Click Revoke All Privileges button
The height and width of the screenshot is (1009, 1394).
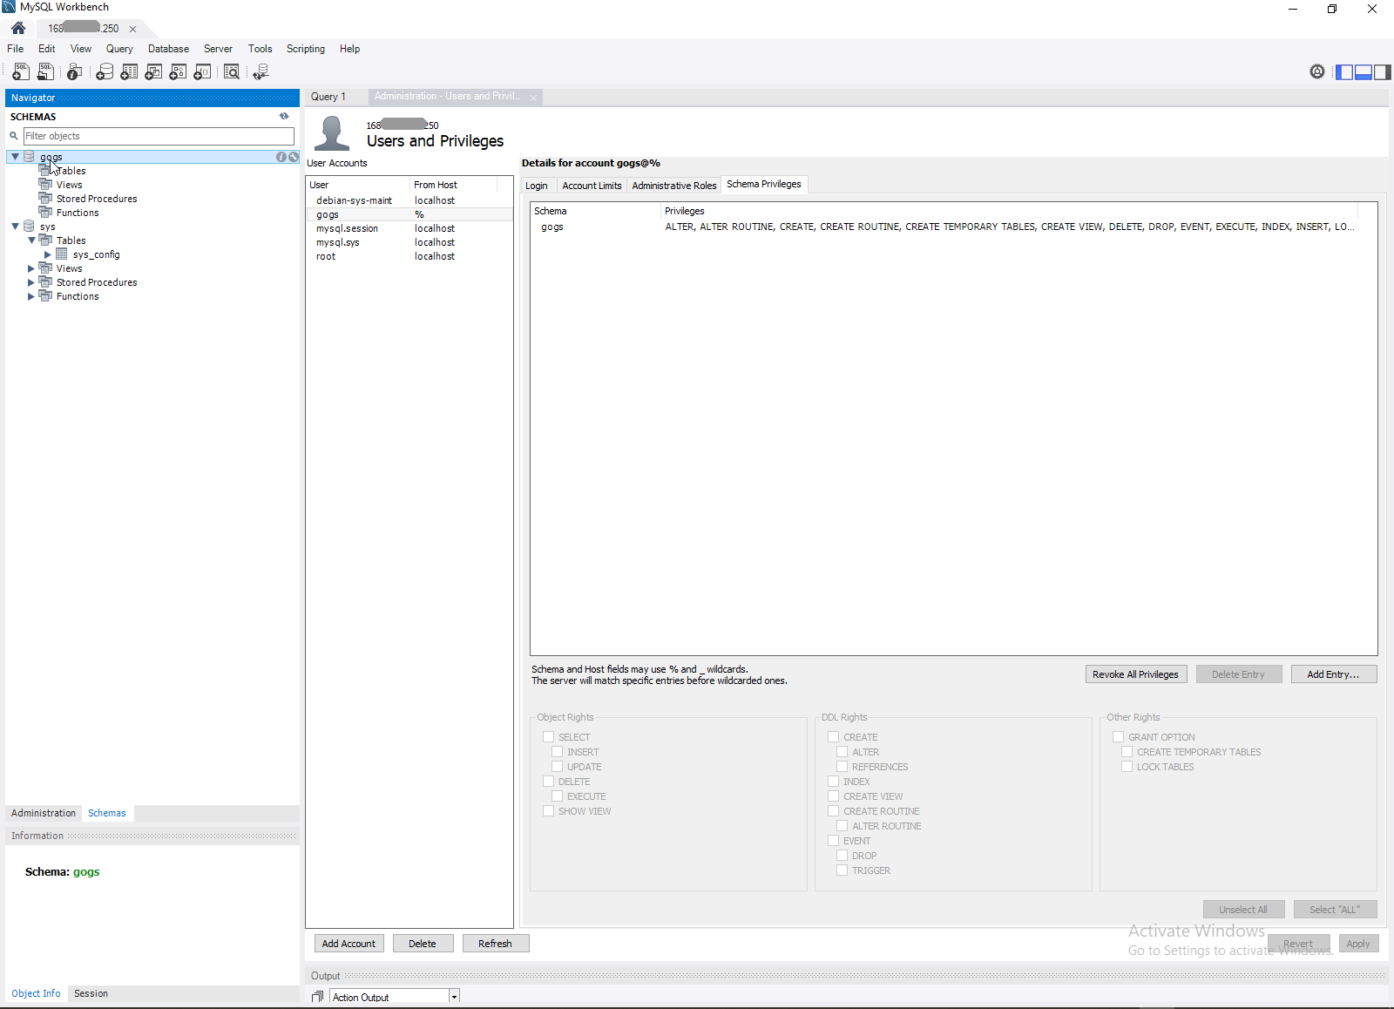click(1135, 674)
